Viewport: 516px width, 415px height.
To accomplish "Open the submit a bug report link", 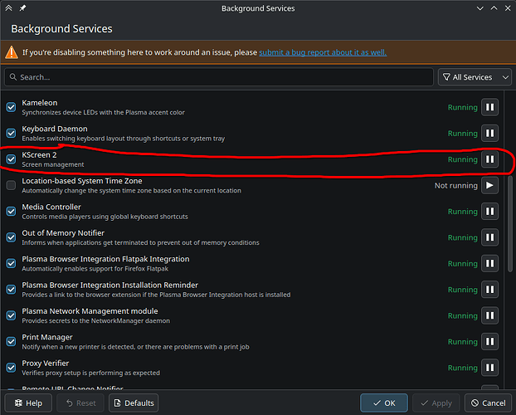I will coord(322,52).
